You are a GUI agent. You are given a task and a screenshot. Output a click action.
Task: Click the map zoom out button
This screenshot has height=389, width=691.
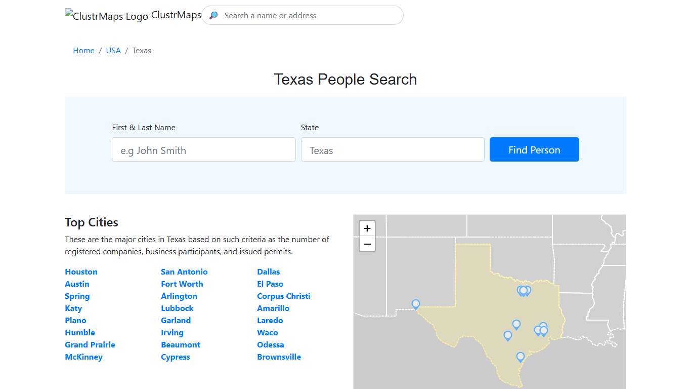coord(367,244)
